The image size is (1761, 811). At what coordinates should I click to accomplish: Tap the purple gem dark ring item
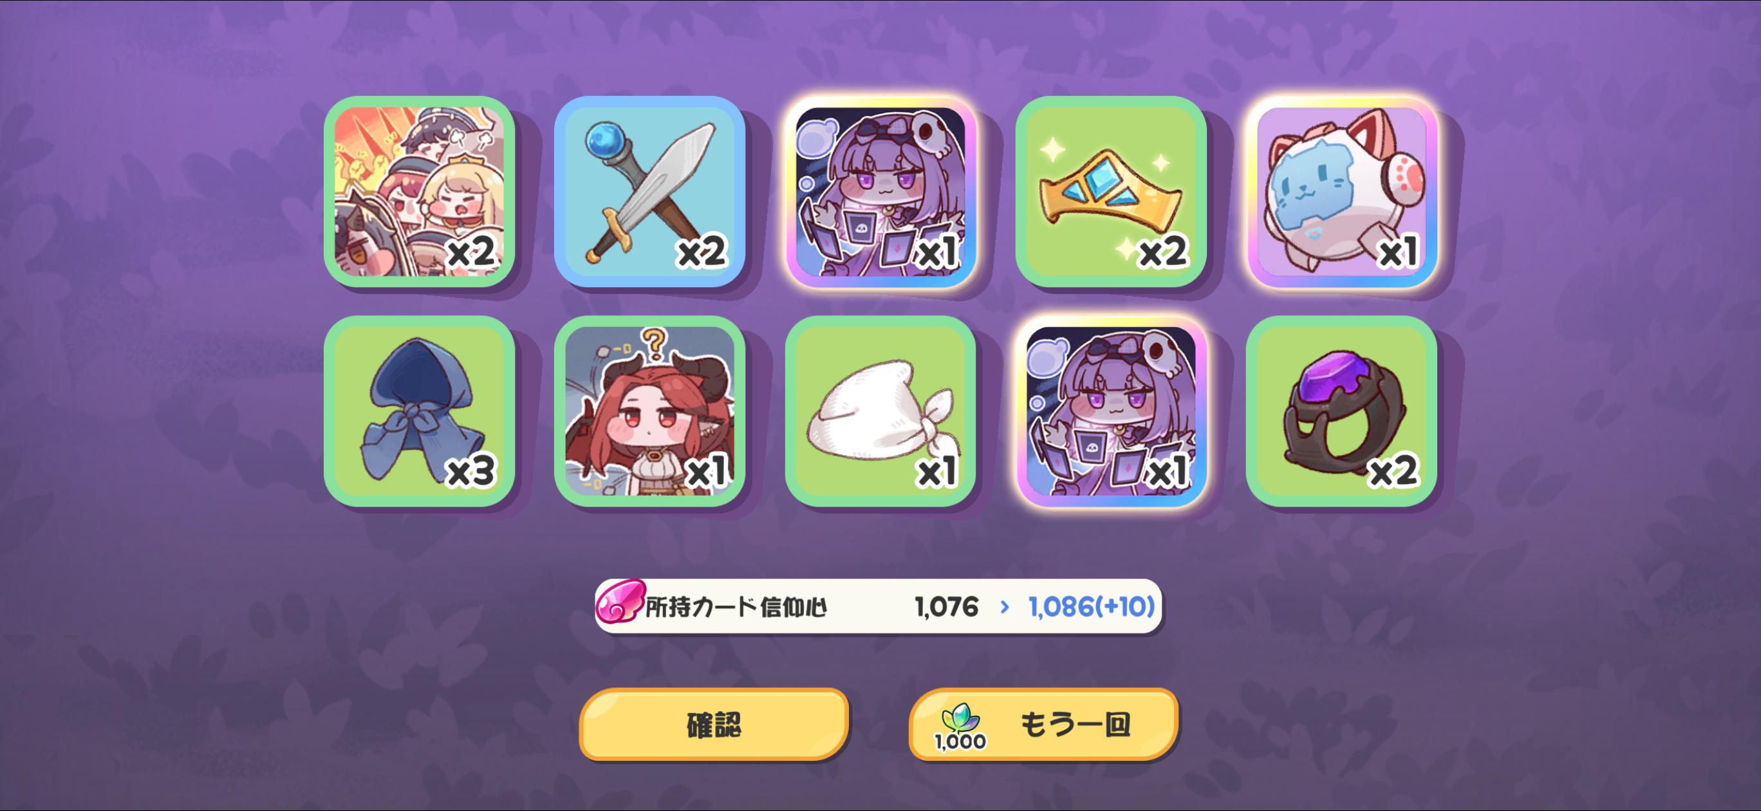click(x=1341, y=411)
